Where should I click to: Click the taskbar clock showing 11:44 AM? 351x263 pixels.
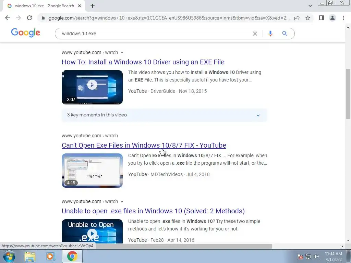point(333,256)
